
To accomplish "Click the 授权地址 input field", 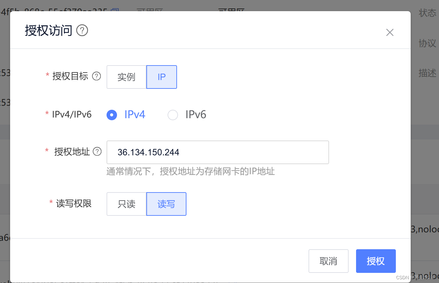I will click(218, 152).
